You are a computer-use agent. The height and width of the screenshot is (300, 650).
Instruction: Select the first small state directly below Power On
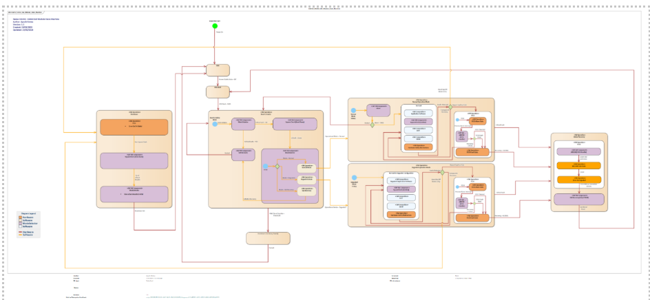pyautogui.click(x=218, y=70)
